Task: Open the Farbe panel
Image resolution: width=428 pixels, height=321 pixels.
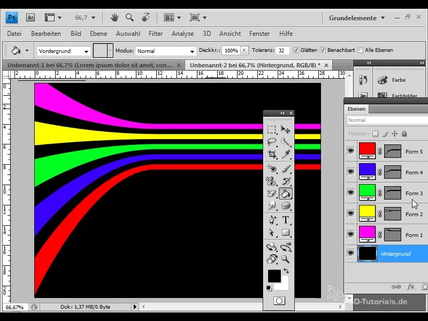Action: pyautogui.click(x=392, y=80)
